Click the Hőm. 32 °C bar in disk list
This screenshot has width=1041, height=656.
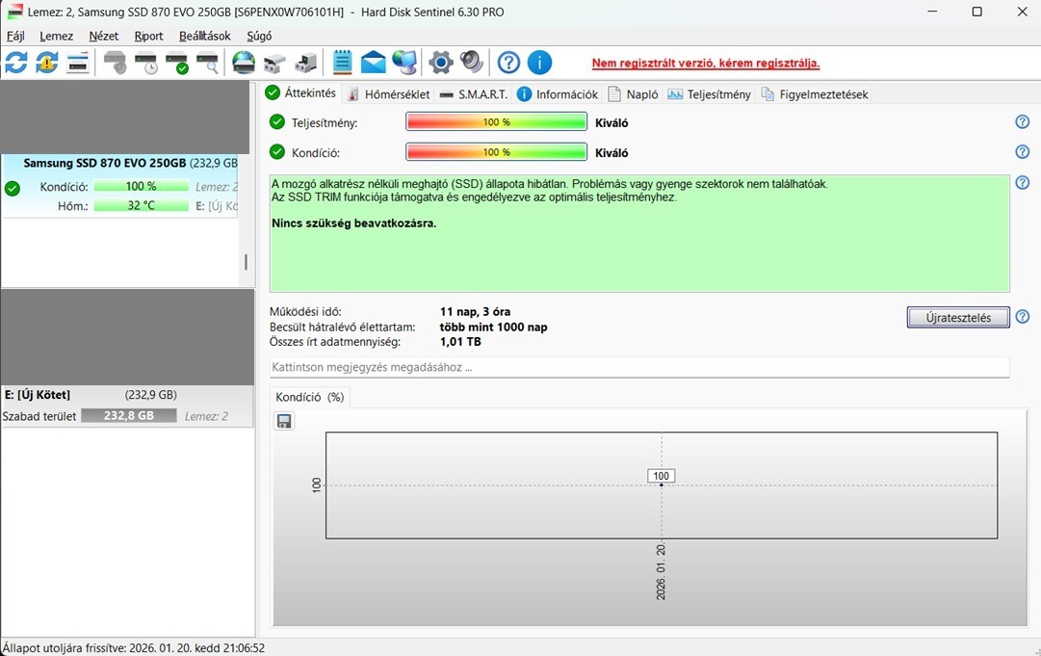coord(142,206)
